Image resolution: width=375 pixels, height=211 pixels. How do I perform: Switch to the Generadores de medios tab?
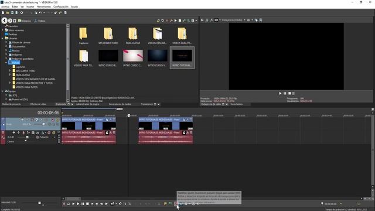120,104
